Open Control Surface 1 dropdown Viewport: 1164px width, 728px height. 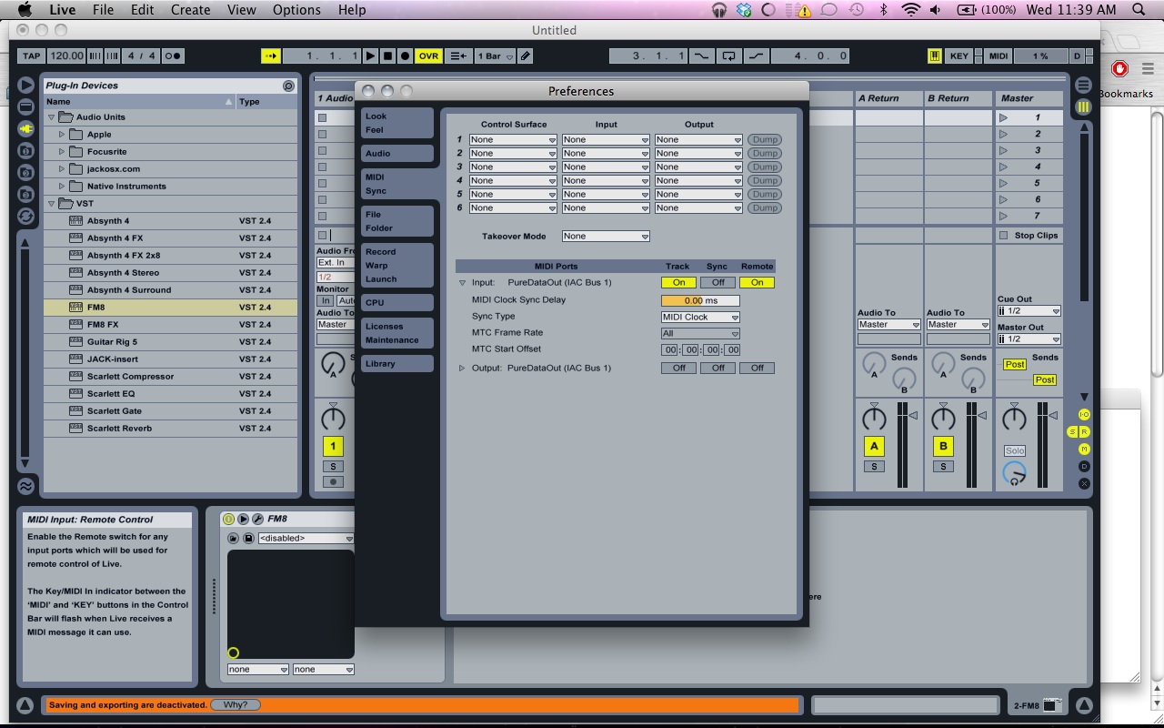point(513,140)
